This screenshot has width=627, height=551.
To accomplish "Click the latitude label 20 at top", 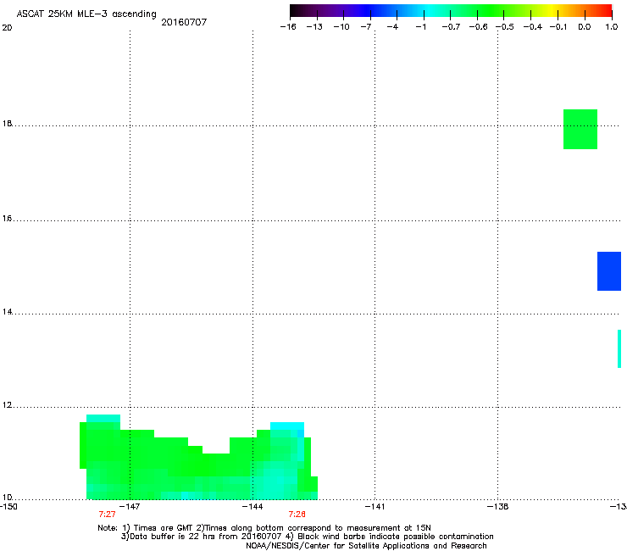I will point(7,28).
